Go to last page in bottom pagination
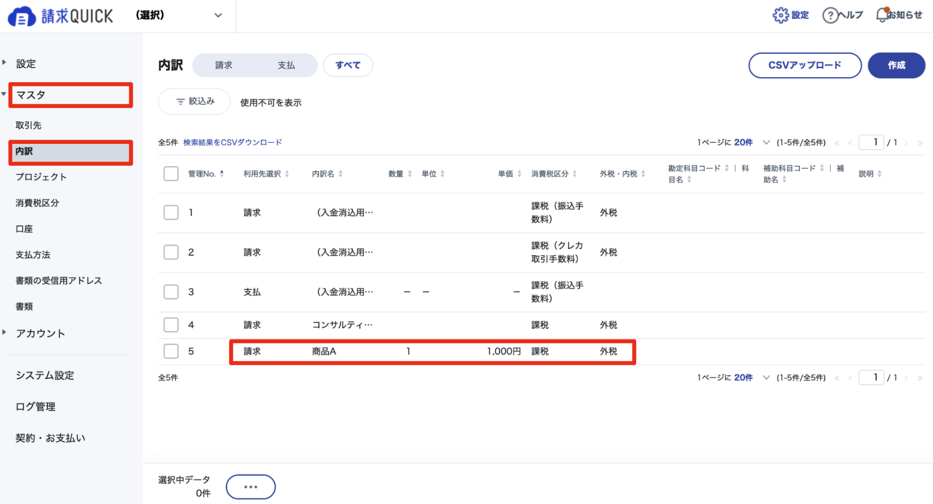The height and width of the screenshot is (504, 933). [919, 378]
